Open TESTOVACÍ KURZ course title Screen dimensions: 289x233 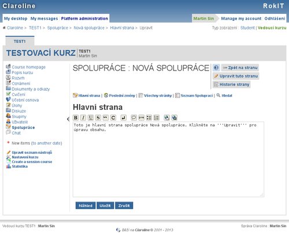pyautogui.click(x=41, y=53)
